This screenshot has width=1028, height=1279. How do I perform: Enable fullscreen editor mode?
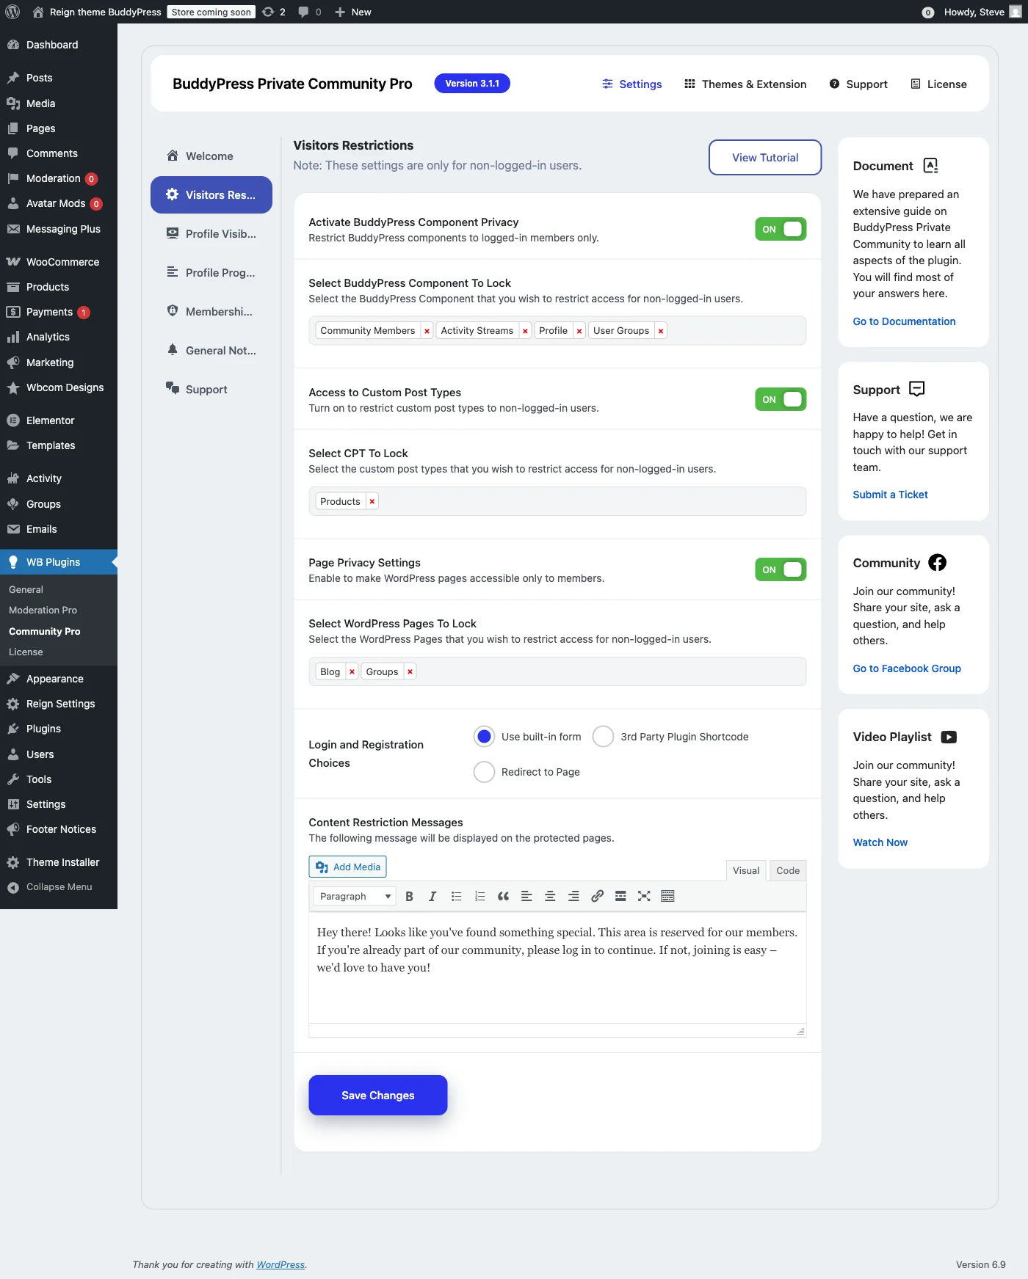(644, 896)
